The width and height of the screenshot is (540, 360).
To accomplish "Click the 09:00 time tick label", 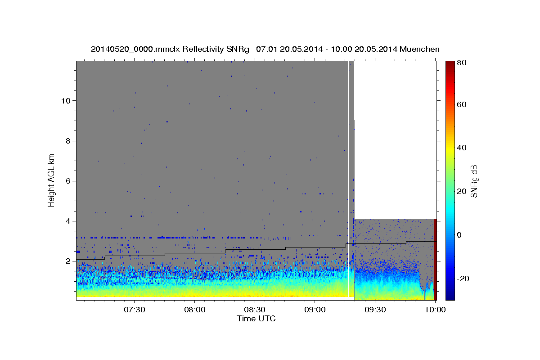I will (x=315, y=310).
